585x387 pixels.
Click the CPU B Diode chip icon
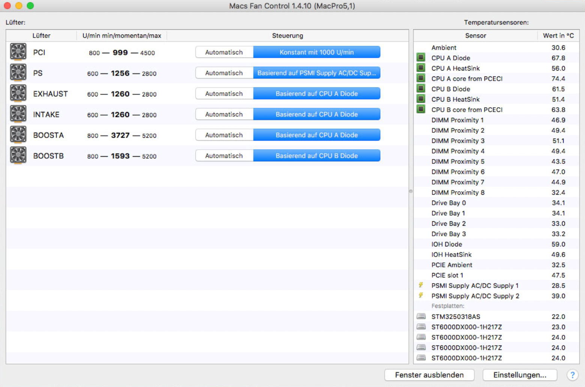click(x=421, y=88)
